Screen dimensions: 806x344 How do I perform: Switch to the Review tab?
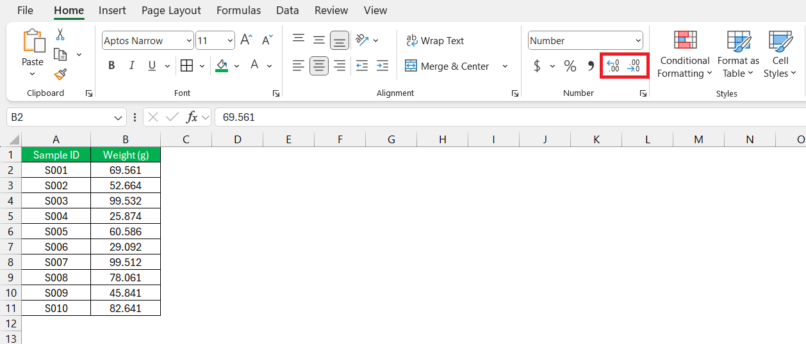tap(331, 10)
